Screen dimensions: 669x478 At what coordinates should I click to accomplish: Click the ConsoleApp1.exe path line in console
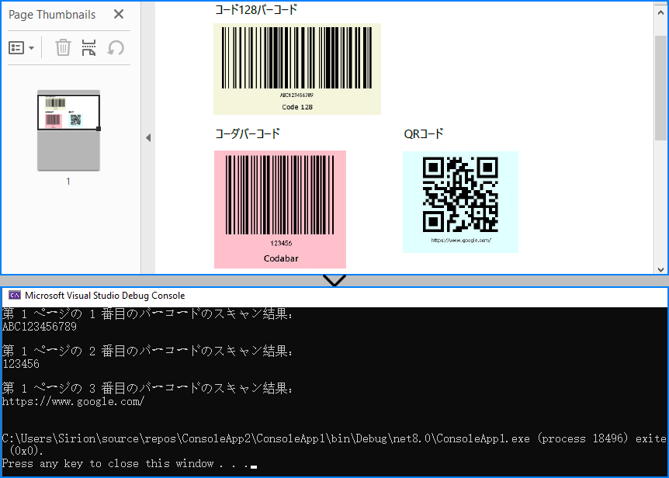pyautogui.click(x=334, y=438)
